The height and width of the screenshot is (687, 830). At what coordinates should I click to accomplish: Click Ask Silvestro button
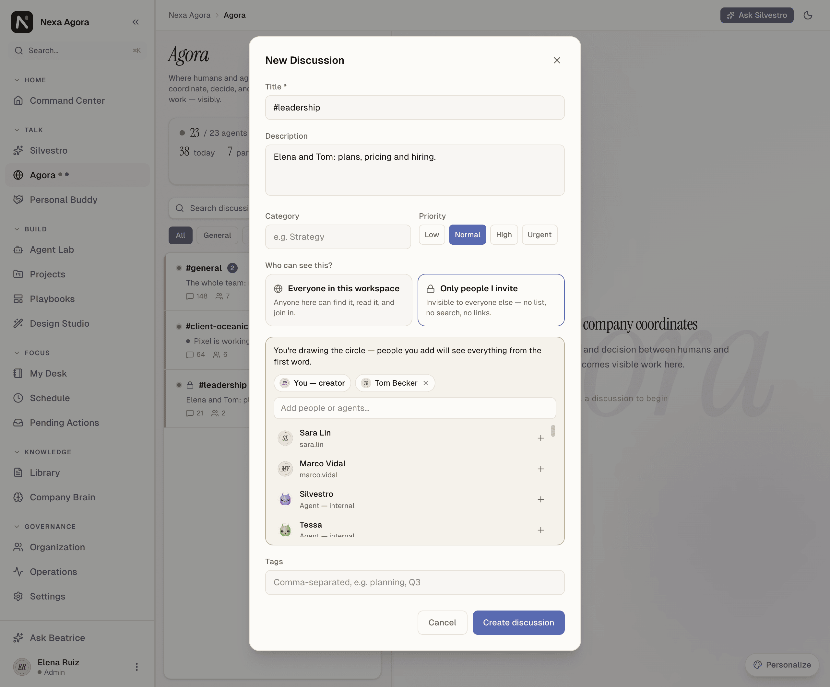[x=756, y=15]
